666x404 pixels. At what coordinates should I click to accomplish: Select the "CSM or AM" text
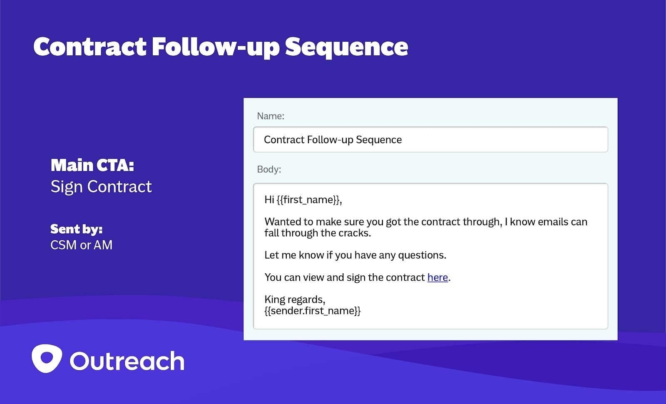[82, 245]
